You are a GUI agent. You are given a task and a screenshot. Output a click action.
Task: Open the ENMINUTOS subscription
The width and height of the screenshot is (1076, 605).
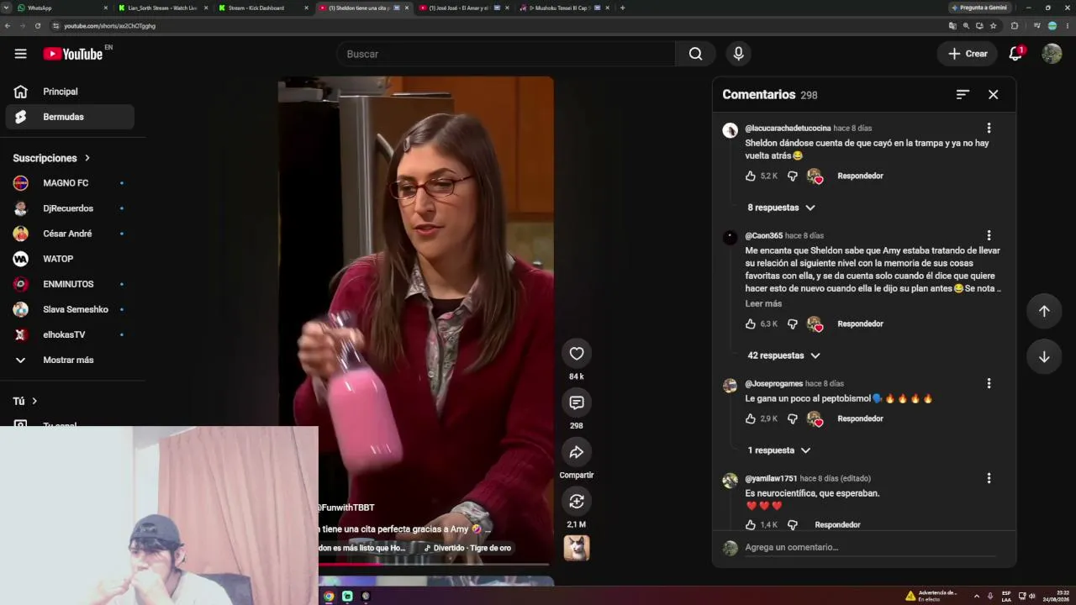click(x=70, y=284)
